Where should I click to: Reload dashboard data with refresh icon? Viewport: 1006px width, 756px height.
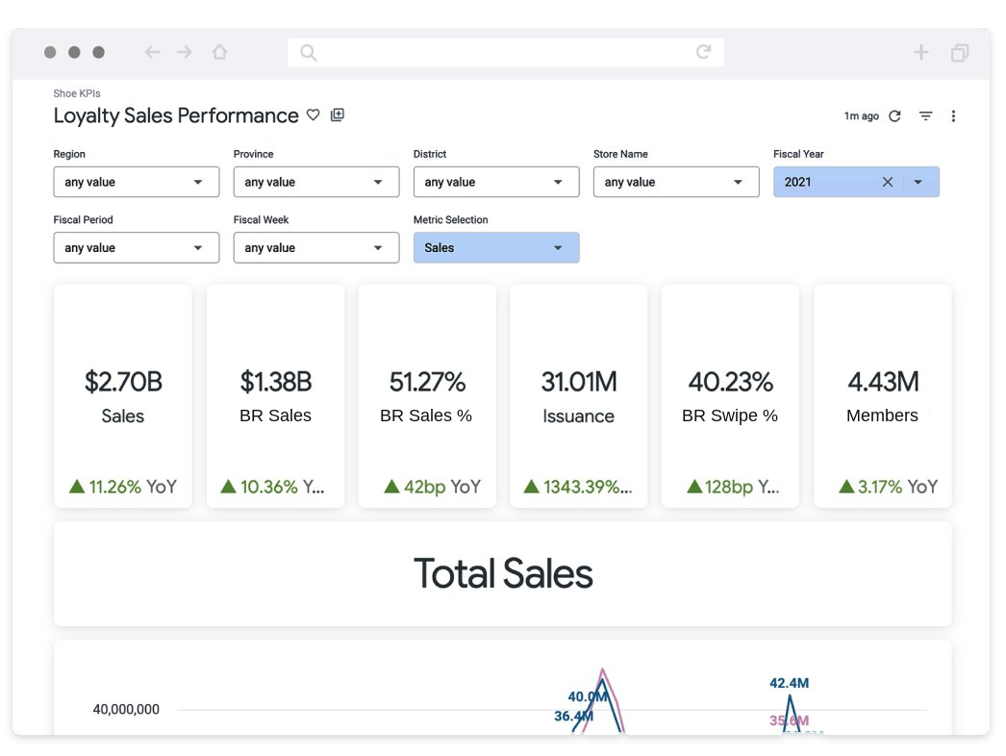click(x=895, y=116)
